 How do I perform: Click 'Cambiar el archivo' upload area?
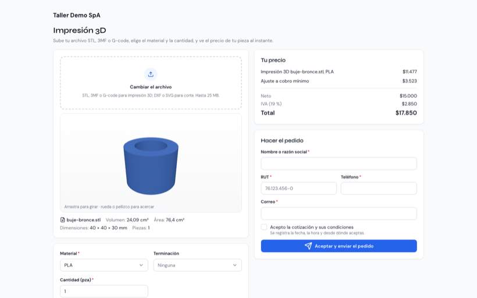pyautogui.click(x=151, y=83)
